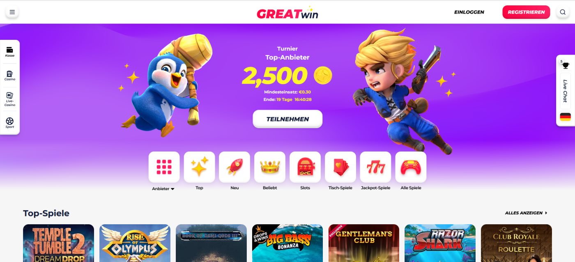Open the Top games category
This screenshot has width=575, height=262.
199,167
